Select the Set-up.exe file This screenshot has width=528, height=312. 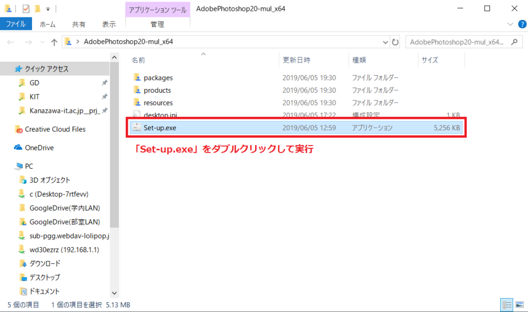[160, 128]
